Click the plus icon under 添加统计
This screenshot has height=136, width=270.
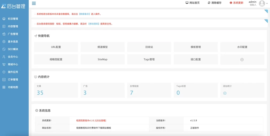point(225,93)
